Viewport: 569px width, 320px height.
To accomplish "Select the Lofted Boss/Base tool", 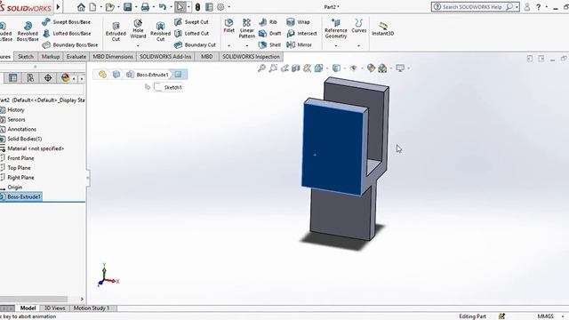I will coord(68,34).
